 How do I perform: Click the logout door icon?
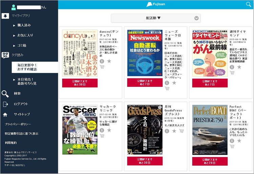tap(5, 104)
